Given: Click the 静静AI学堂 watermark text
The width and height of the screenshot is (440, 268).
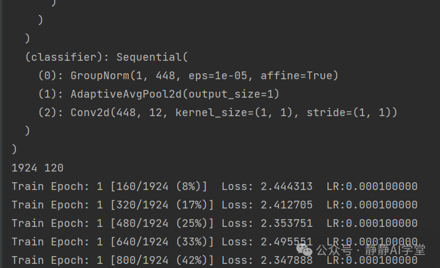Looking at the screenshot, I should tap(395, 250).
